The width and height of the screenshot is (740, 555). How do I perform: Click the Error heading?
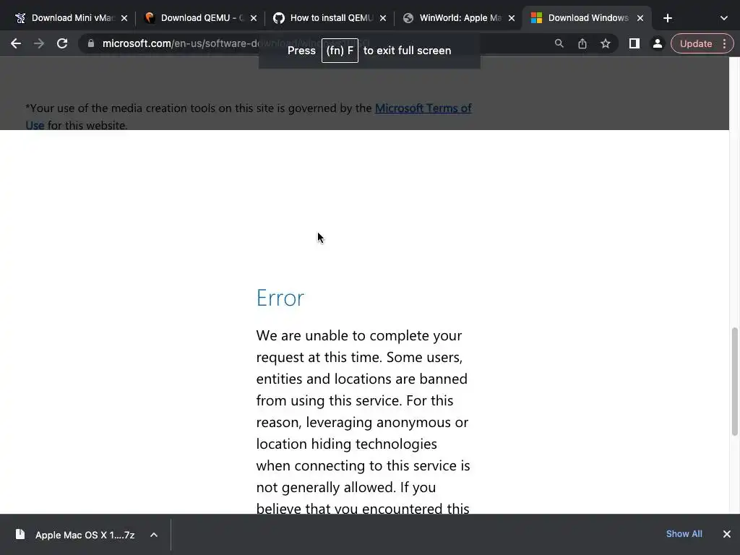click(x=280, y=298)
